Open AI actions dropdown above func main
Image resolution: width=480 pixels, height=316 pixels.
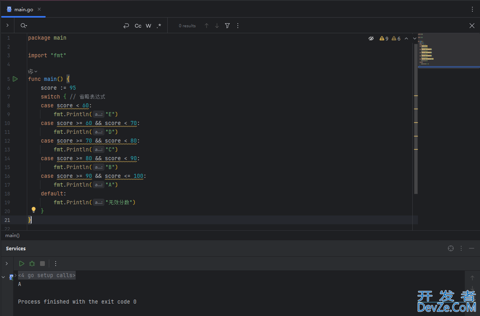(32, 71)
